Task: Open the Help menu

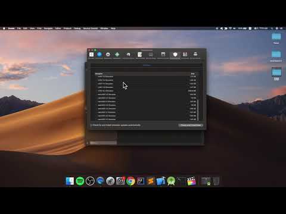Action: [113, 29]
